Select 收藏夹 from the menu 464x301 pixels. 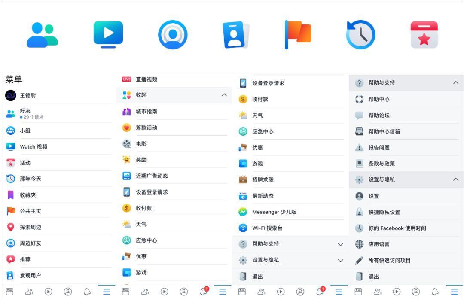click(27, 195)
